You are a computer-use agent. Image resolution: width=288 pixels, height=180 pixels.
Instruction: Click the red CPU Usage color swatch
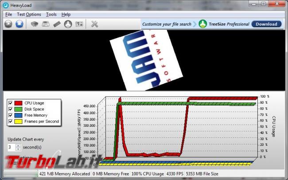18,103
